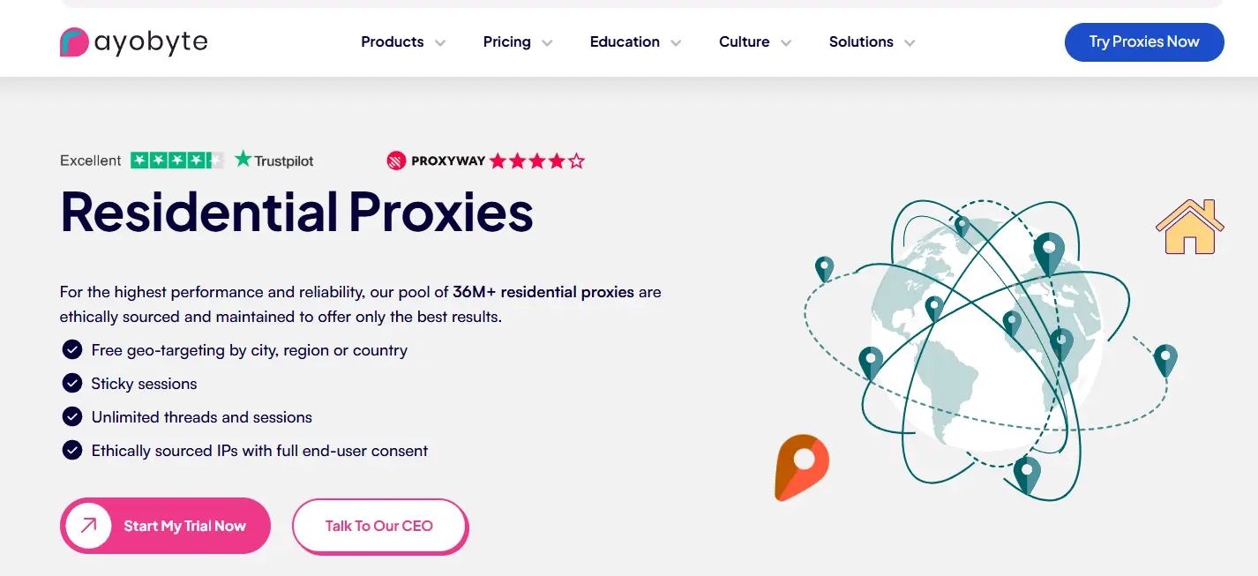Click the checkmark beside Ethically sourced IPs
The image size is (1258, 576).
coord(72,451)
